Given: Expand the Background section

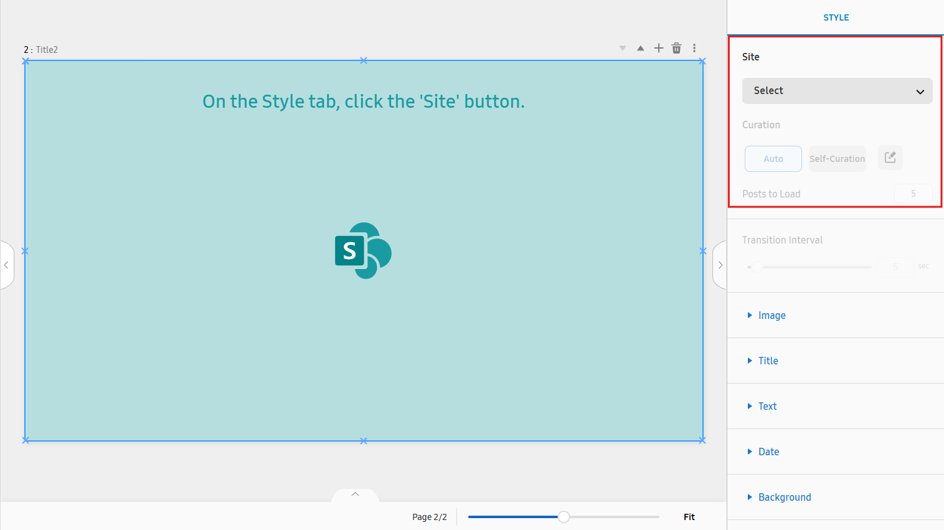Looking at the screenshot, I should tap(784, 497).
